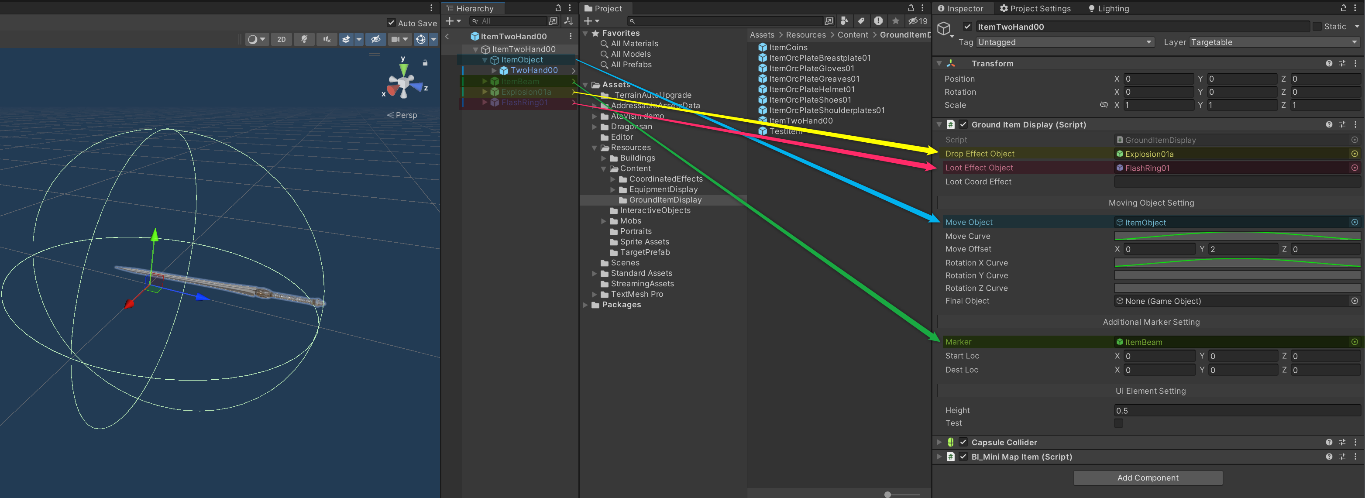This screenshot has height=498, width=1365.
Task: Toggle scene lighting icon in Scene toolbar
Action: [304, 39]
